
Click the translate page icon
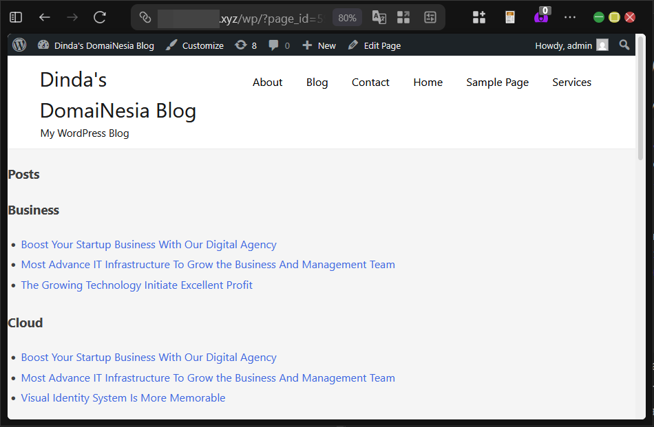(x=379, y=17)
